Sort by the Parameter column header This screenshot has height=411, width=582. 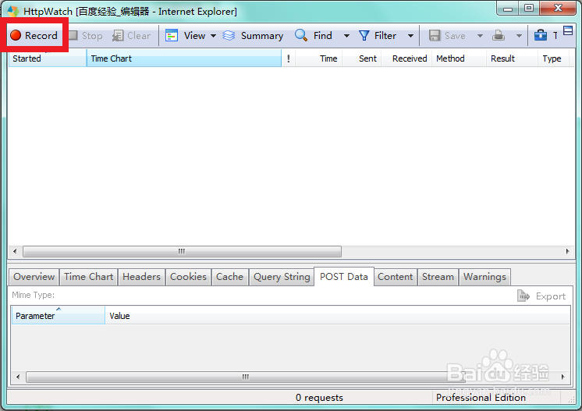click(59, 316)
